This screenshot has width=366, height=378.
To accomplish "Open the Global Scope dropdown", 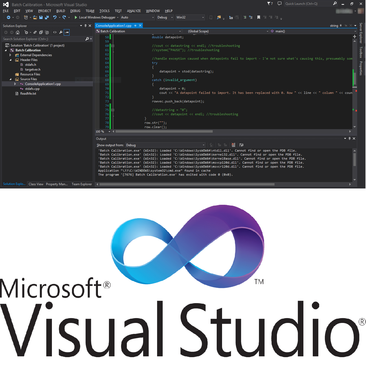I will 226,31.
